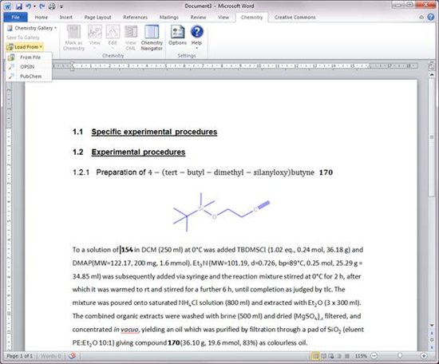
Task: Toggle the ruler with the View Ruler button
Action: click(432, 66)
